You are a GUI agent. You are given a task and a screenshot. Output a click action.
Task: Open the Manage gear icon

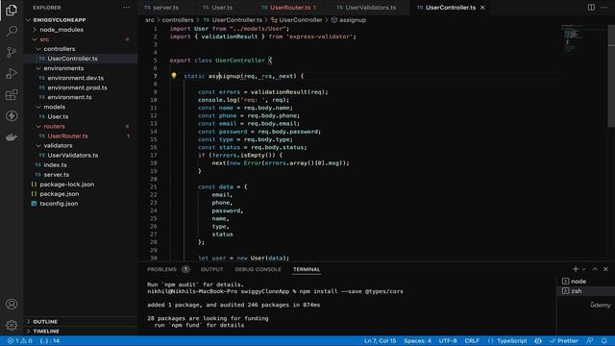click(x=12, y=325)
